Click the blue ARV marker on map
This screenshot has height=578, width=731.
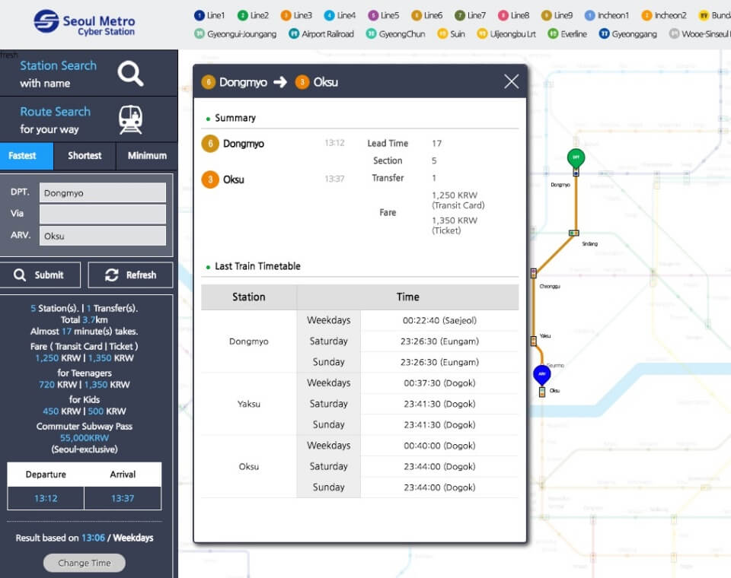coord(541,373)
